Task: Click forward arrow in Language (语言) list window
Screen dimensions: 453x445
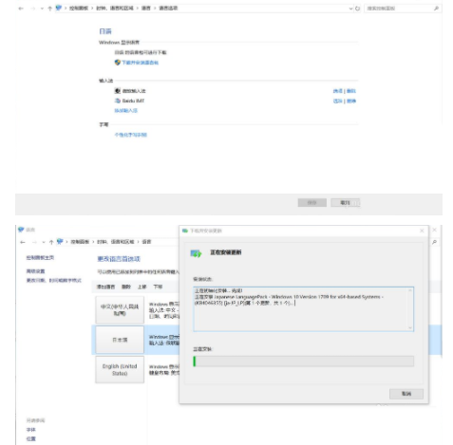Action: [34, 242]
